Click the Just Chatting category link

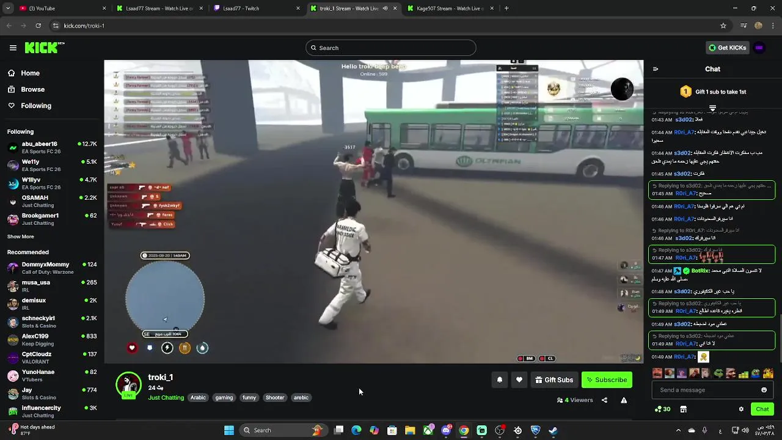click(166, 398)
